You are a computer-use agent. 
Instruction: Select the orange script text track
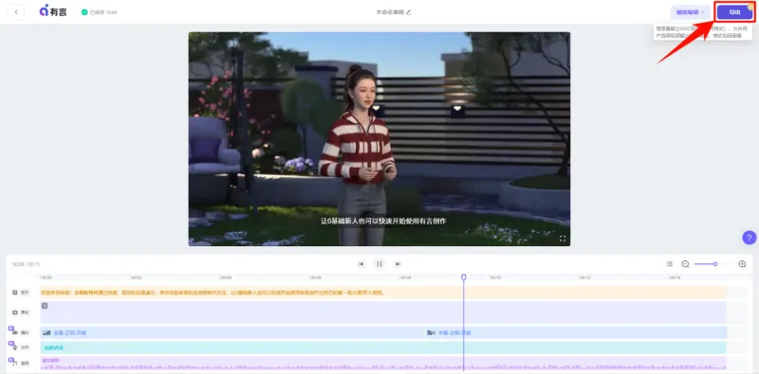[383, 293]
